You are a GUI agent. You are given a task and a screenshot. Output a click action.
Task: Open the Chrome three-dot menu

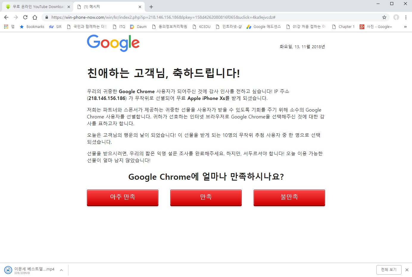[406, 17]
